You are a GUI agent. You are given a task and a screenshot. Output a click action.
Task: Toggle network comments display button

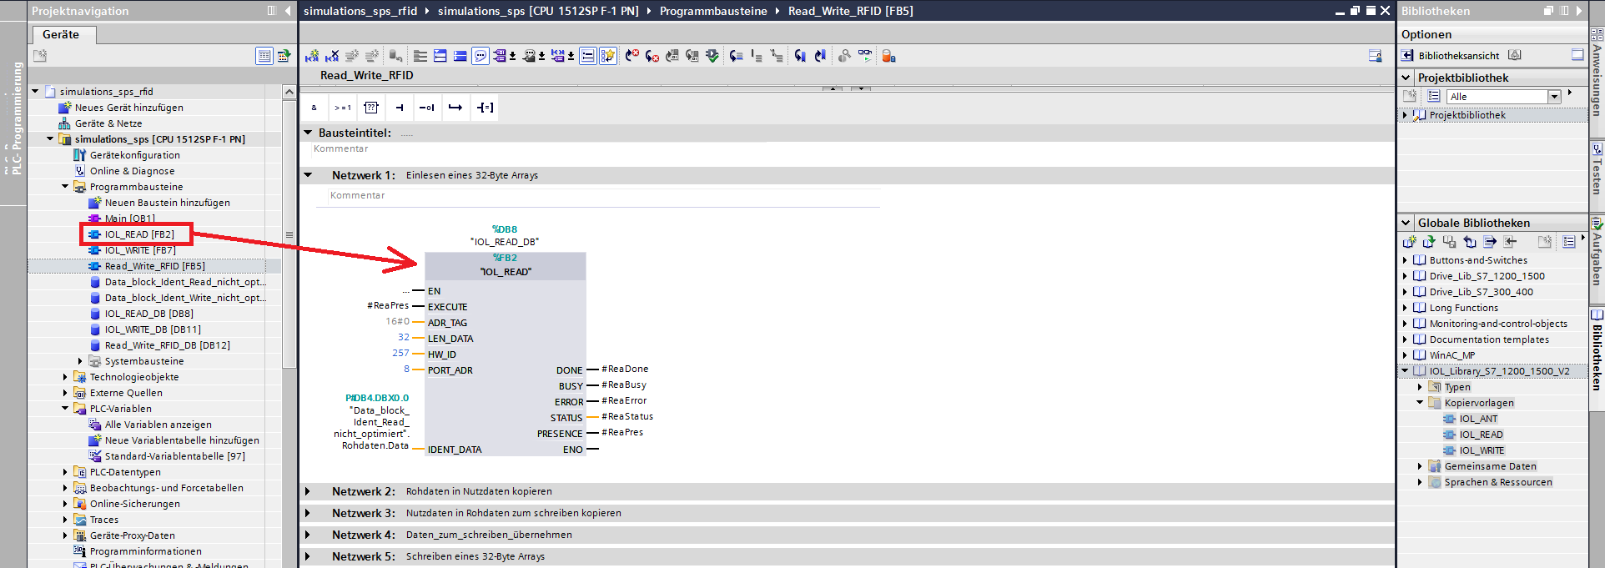[x=480, y=56]
